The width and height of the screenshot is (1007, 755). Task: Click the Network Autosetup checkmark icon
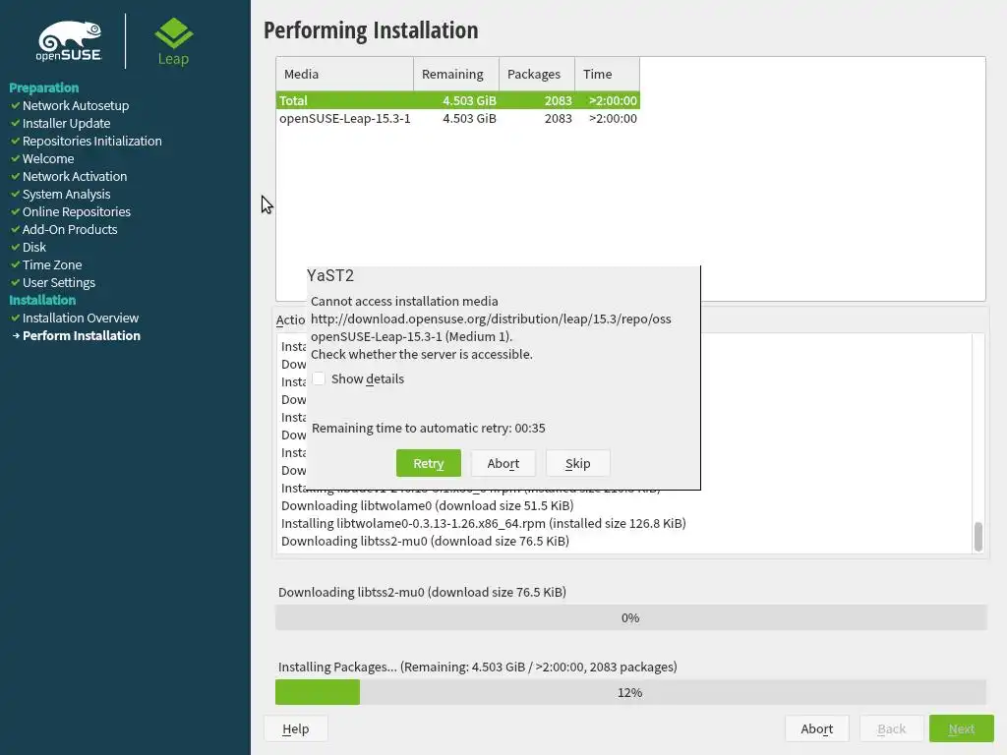point(16,105)
